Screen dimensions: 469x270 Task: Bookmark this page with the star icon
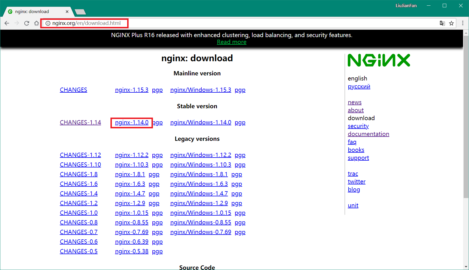(x=451, y=23)
